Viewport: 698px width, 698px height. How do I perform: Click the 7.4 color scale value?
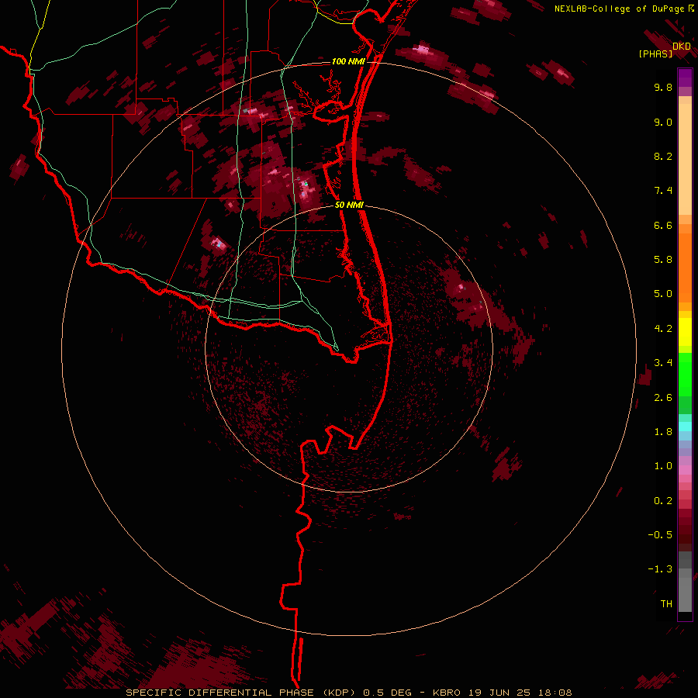663,191
